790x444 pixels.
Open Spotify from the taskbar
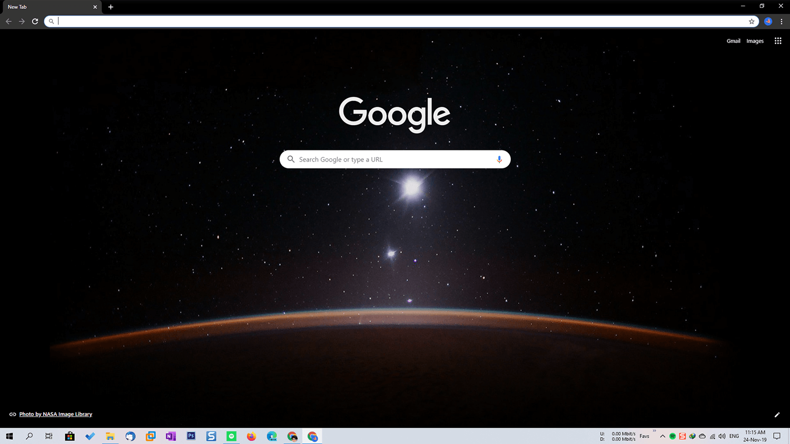pyautogui.click(x=231, y=436)
